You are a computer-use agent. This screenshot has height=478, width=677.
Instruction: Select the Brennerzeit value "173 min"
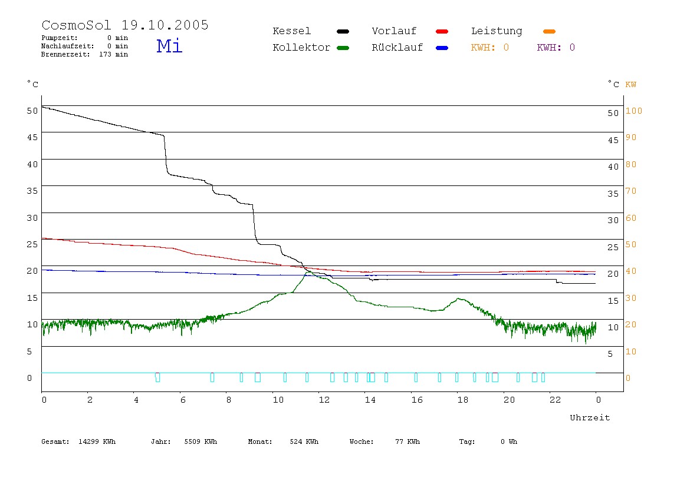point(114,54)
